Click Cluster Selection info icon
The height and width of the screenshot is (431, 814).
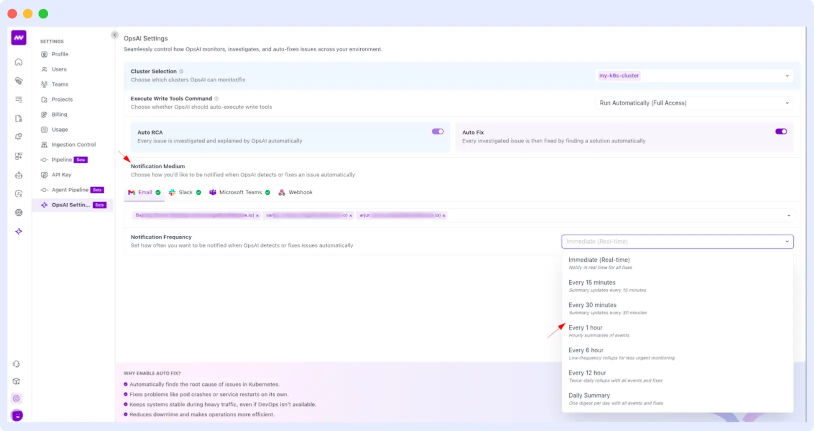point(182,72)
